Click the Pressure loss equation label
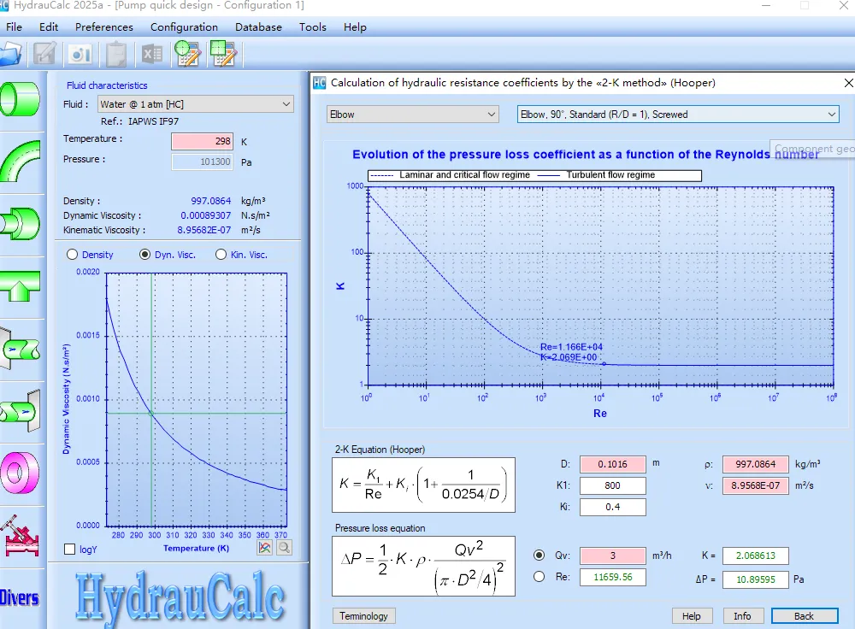 pos(380,528)
